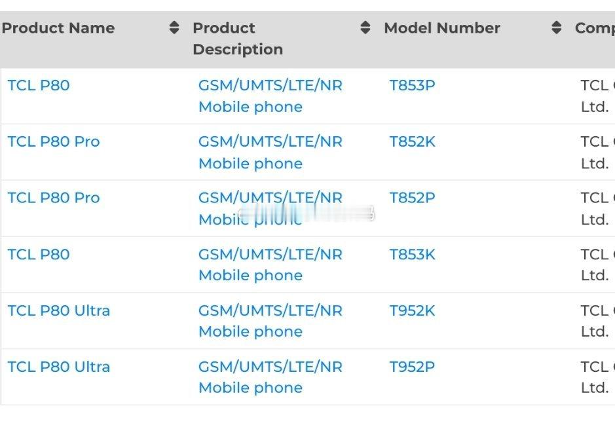
Task: Open TCL P80 link for T853K
Action: tap(39, 255)
